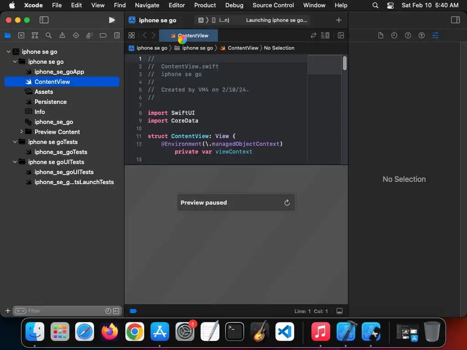Open the scheme selector dropdown

(214, 20)
